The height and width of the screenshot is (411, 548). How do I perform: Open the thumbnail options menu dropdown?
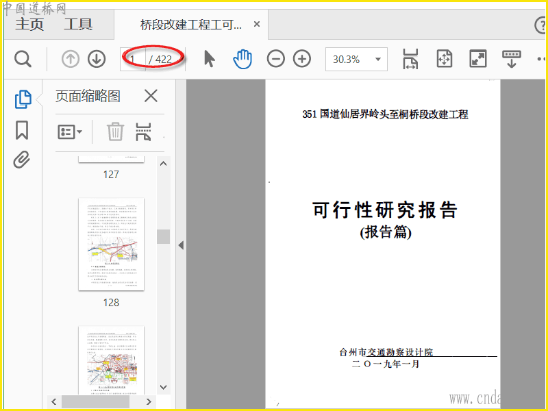click(x=70, y=132)
